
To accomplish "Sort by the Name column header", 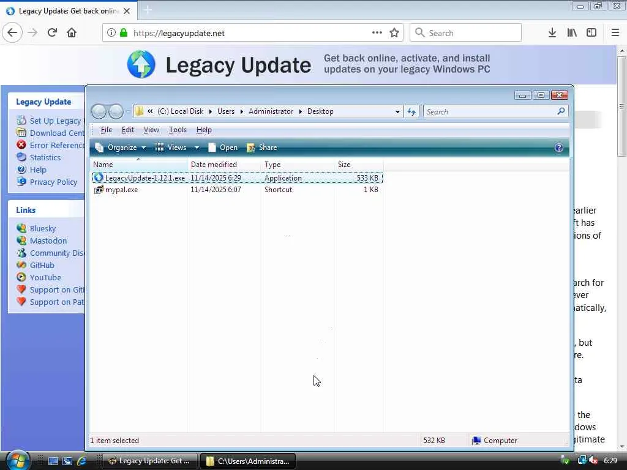I will (139, 165).
